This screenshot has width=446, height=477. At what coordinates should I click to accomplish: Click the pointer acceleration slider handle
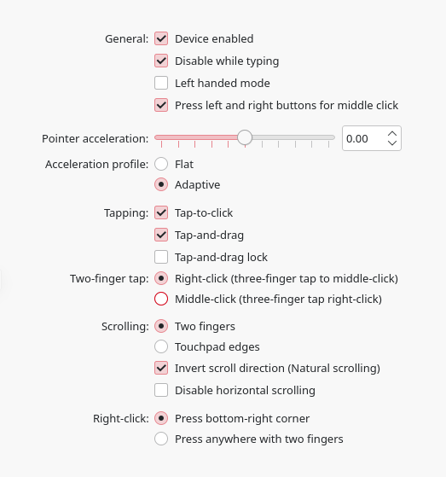[x=245, y=137]
